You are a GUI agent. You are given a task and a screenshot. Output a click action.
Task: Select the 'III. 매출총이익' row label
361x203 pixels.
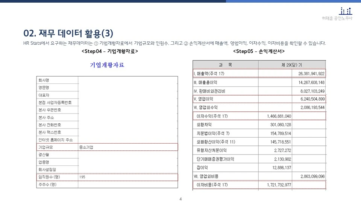pyautogui.click(x=205, y=82)
